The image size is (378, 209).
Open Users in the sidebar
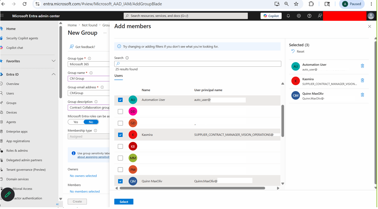coord(10,94)
